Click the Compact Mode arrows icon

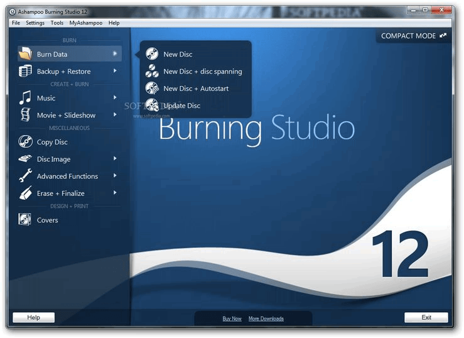(x=443, y=36)
